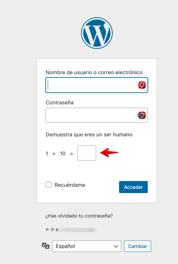Focus the Contraseña password field
Screen dimensions: 178x264
tap(97, 115)
